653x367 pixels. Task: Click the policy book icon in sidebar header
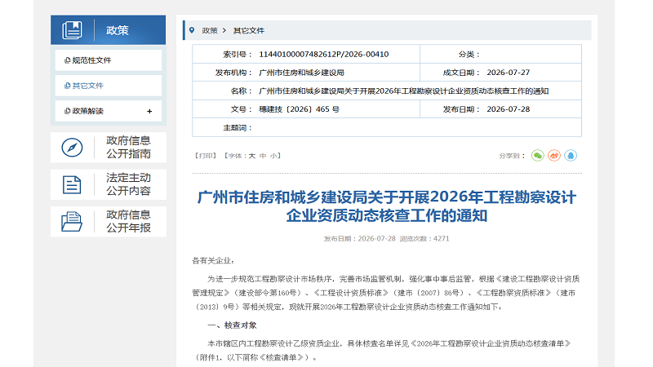(x=72, y=30)
